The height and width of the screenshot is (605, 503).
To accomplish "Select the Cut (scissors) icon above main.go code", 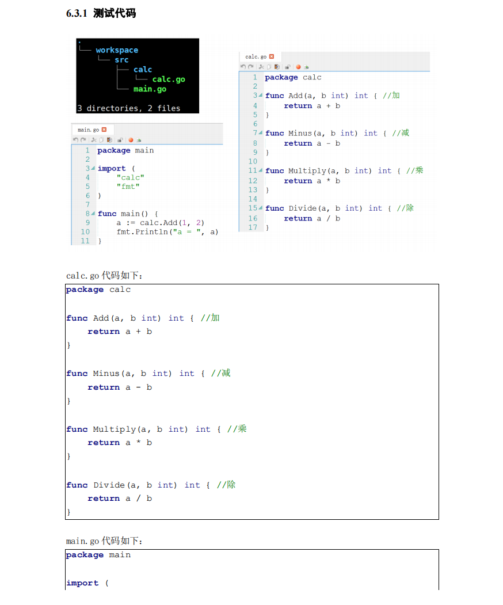I will tap(93, 140).
